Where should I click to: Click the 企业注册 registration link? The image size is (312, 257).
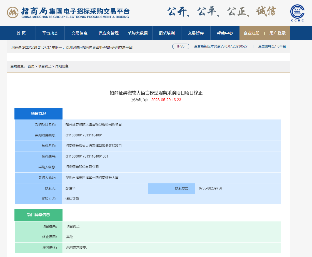pos(251,33)
